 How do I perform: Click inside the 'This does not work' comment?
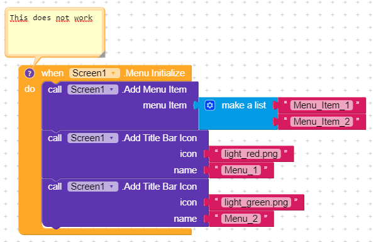pyautogui.click(x=55, y=32)
